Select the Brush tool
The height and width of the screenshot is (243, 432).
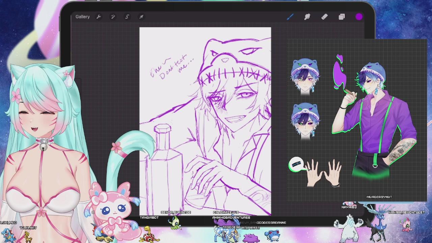click(x=290, y=17)
